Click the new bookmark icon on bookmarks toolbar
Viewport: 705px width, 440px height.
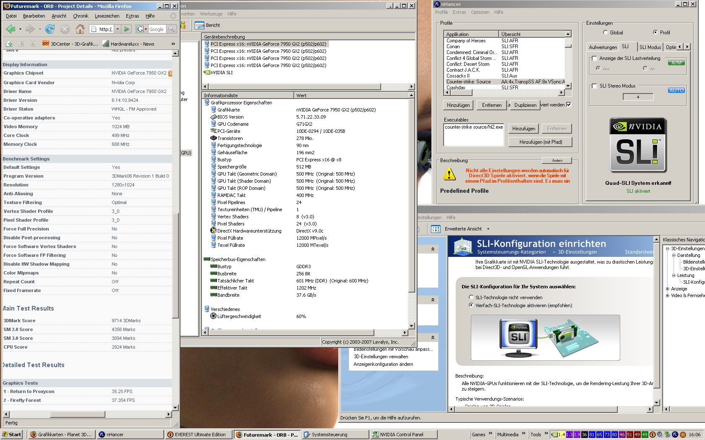click(x=9, y=44)
